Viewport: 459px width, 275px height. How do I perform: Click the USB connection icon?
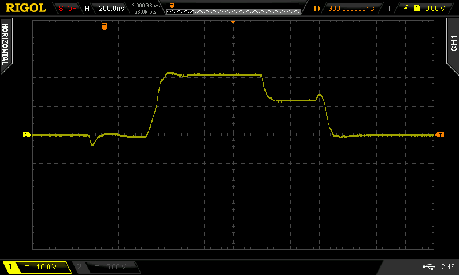(429, 266)
